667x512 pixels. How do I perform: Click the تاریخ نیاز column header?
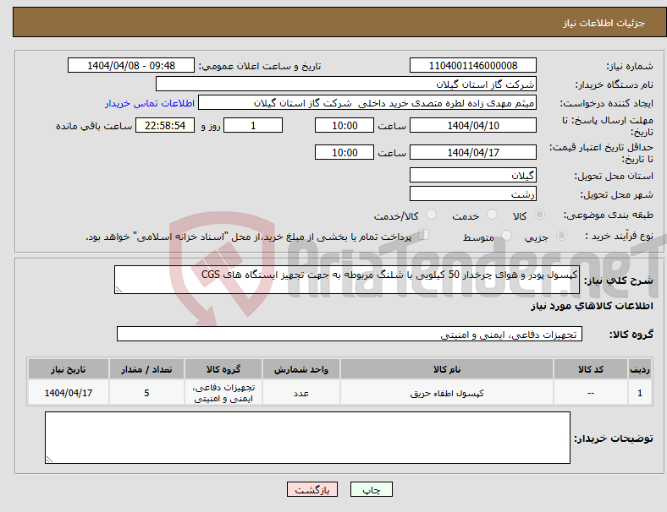(x=69, y=369)
